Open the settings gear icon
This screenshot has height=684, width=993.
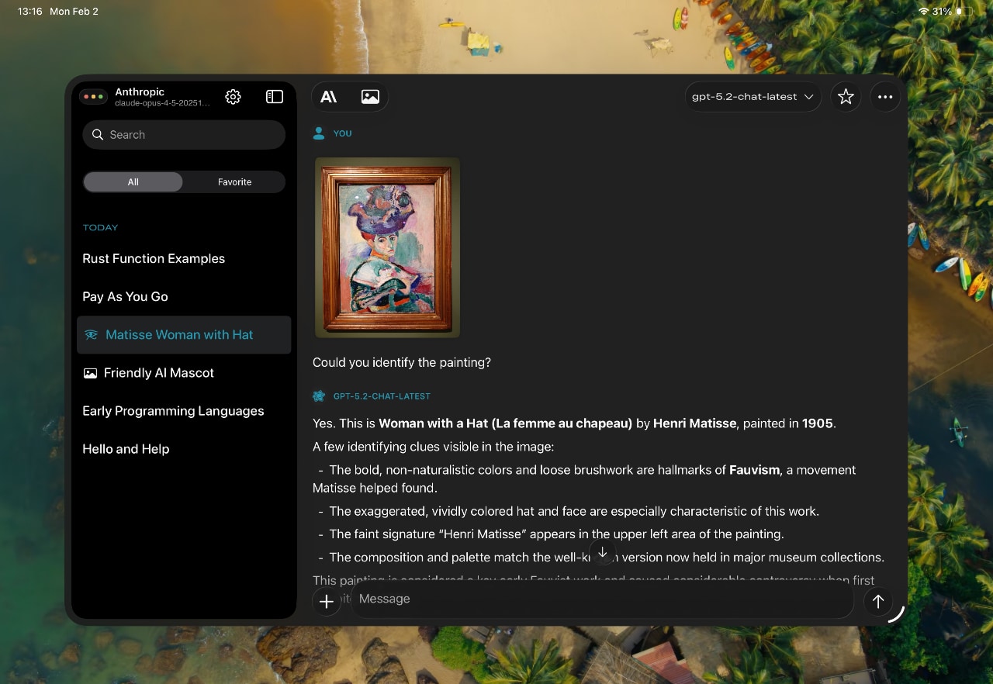pos(233,97)
